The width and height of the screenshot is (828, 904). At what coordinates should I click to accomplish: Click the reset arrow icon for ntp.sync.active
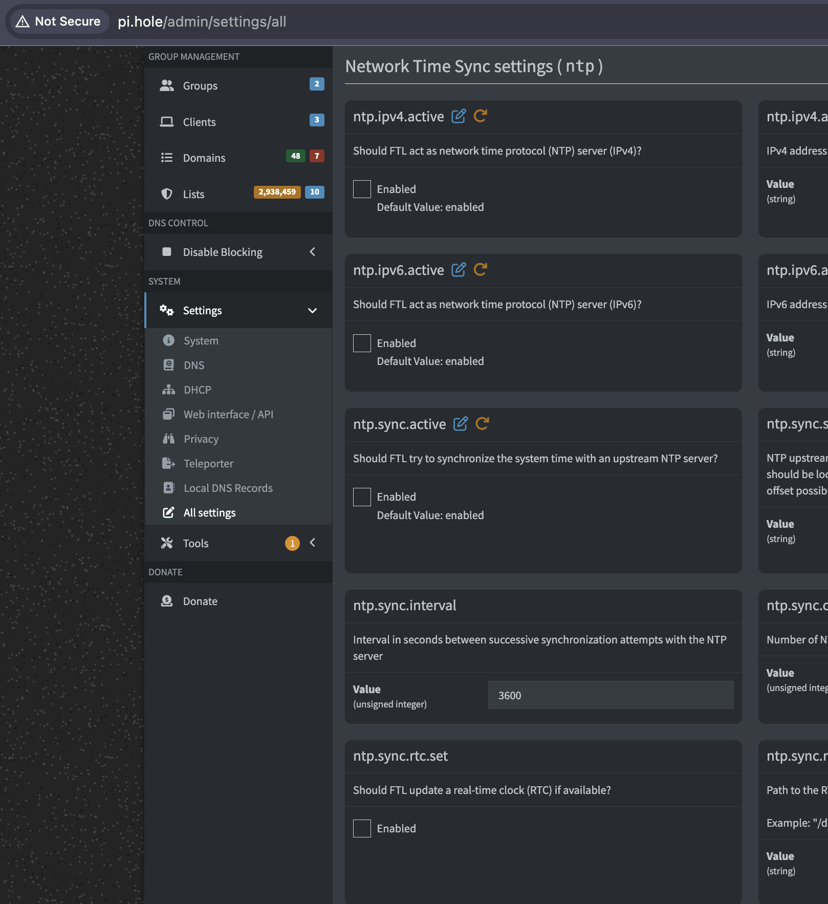(x=482, y=424)
